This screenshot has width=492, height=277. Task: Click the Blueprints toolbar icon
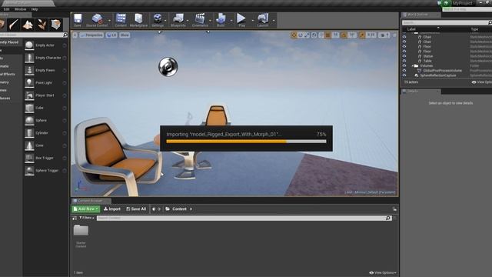178,20
